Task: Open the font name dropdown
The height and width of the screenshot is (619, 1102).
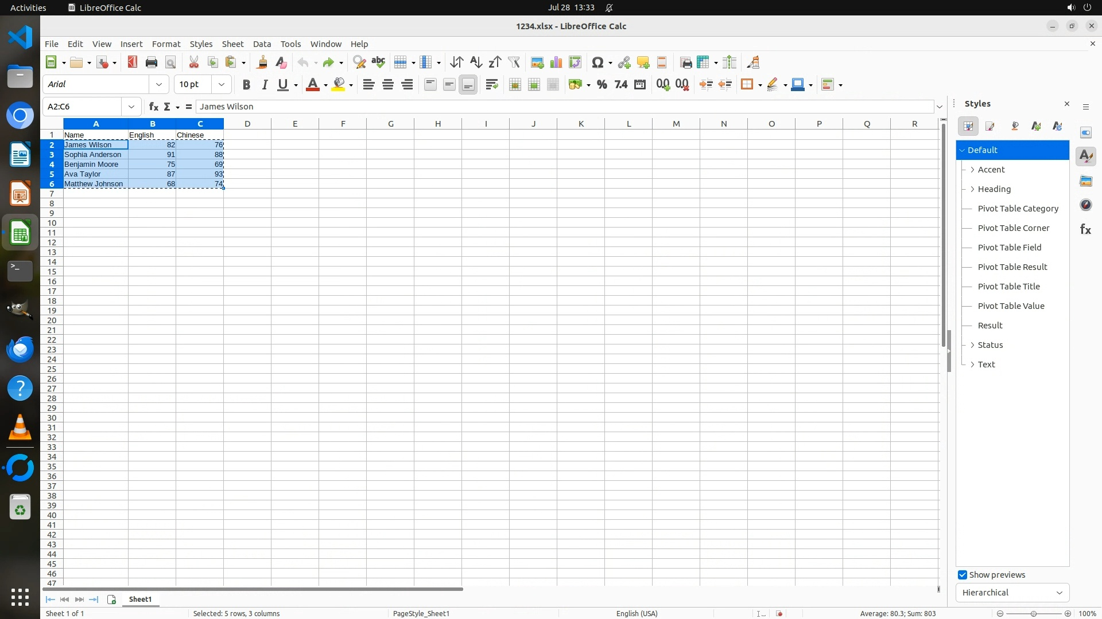Action: (x=159, y=84)
